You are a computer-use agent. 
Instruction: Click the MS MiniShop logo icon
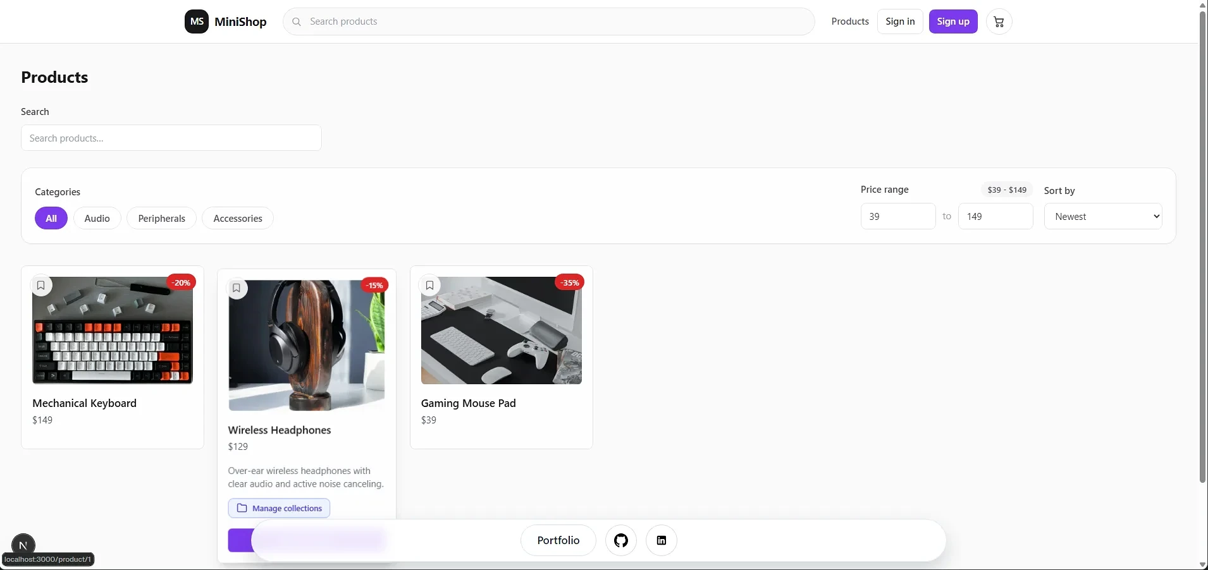pyautogui.click(x=197, y=21)
